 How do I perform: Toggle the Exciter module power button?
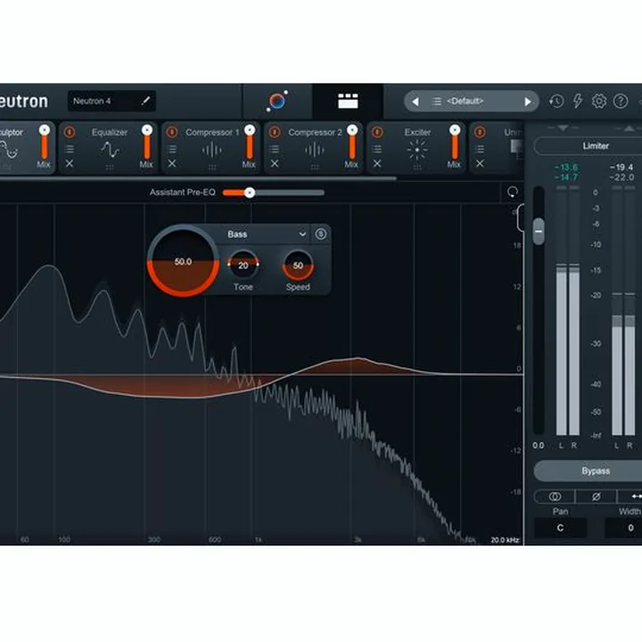click(x=377, y=132)
